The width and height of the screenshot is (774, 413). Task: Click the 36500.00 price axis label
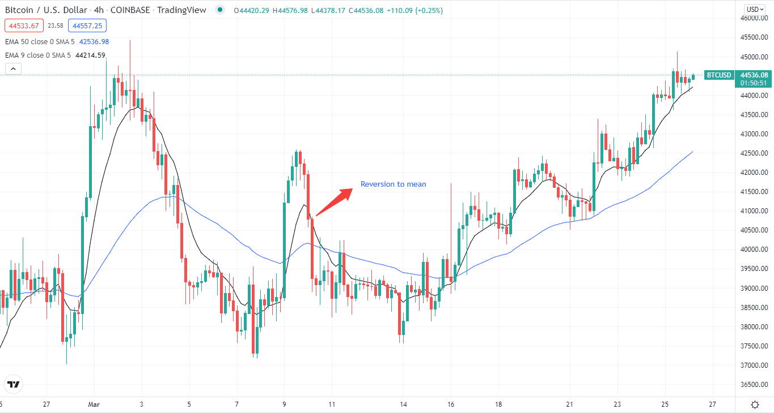coord(754,385)
